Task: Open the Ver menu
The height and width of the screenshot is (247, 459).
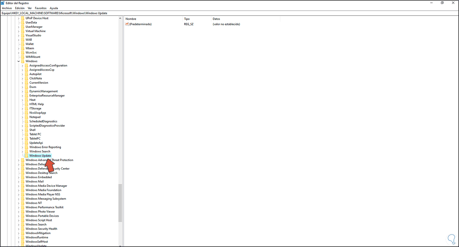Action: [30, 8]
